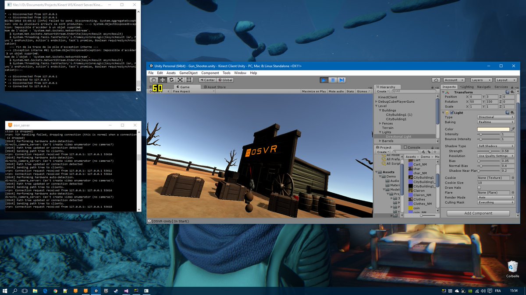Select the Hand tool in Unity toolbar
The image size is (526, 295).
[x=153, y=80]
